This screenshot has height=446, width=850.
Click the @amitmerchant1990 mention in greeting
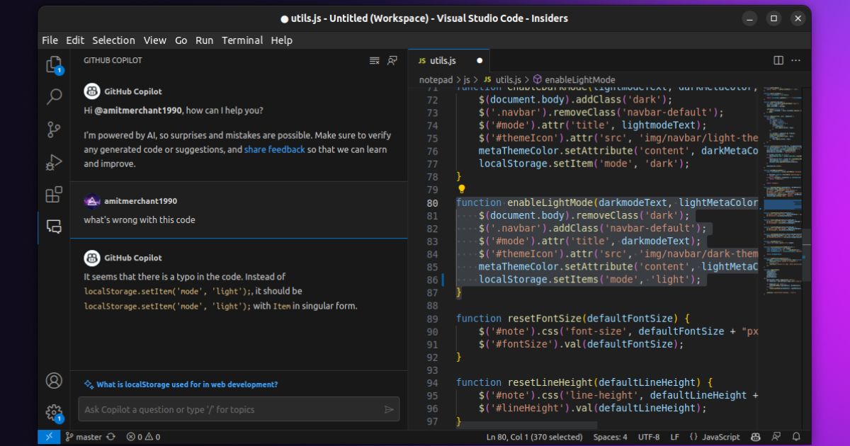tap(139, 110)
